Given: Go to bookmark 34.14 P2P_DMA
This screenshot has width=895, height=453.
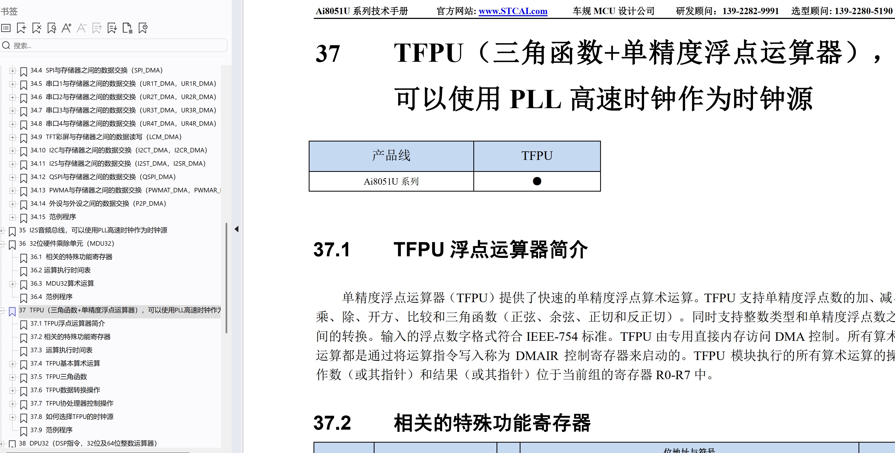Looking at the screenshot, I should 98,203.
